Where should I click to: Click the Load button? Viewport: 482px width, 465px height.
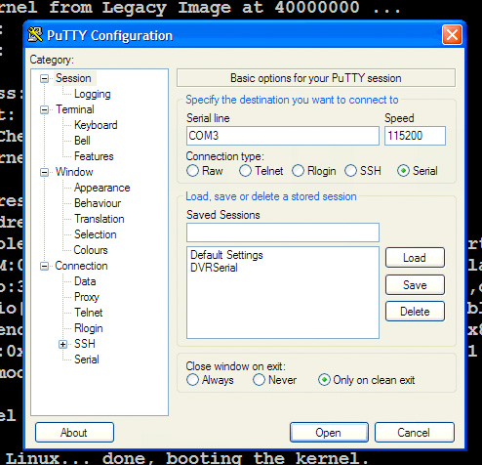pyautogui.click(x=415, y=258)
